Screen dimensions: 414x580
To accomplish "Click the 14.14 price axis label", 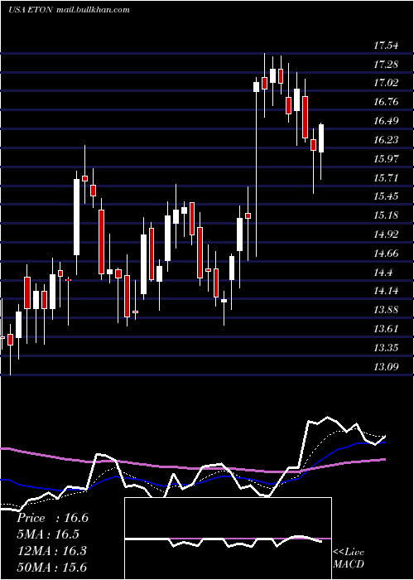I will pyautogui.click(x=386, y=291).
